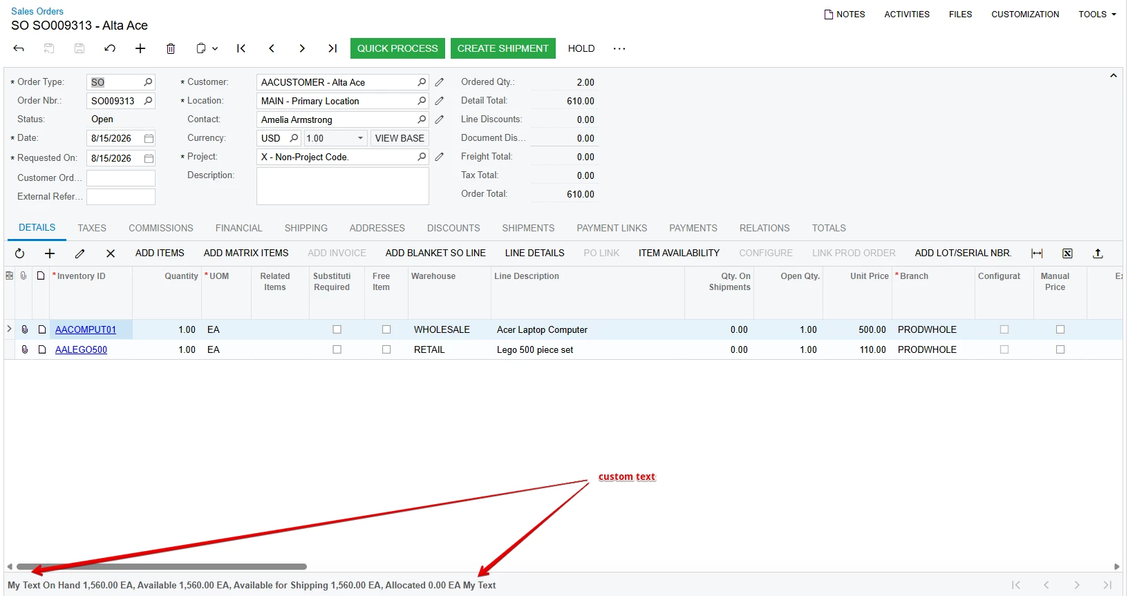The image size is (1135, 596).
Task: Collapse the order summary form panel
Action: [1114, 76]
